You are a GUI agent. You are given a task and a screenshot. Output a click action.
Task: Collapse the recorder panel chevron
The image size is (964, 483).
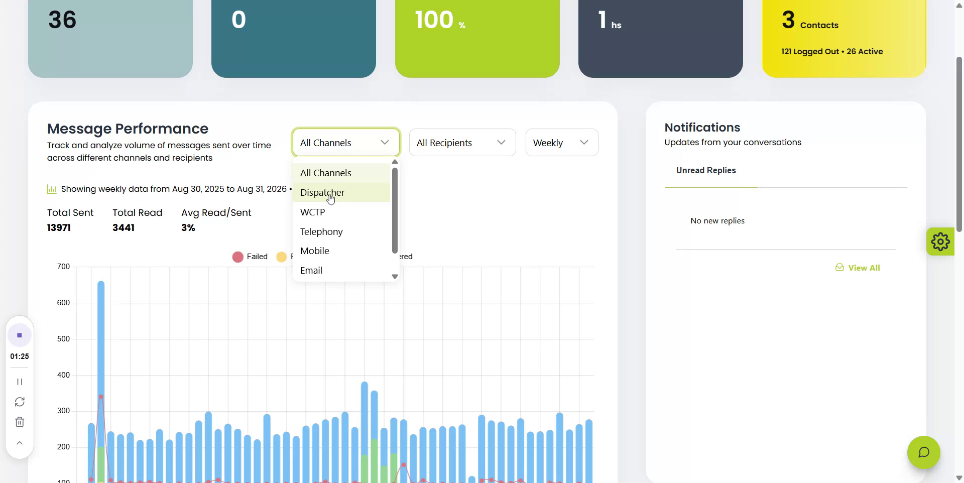(x=20, y=443)
